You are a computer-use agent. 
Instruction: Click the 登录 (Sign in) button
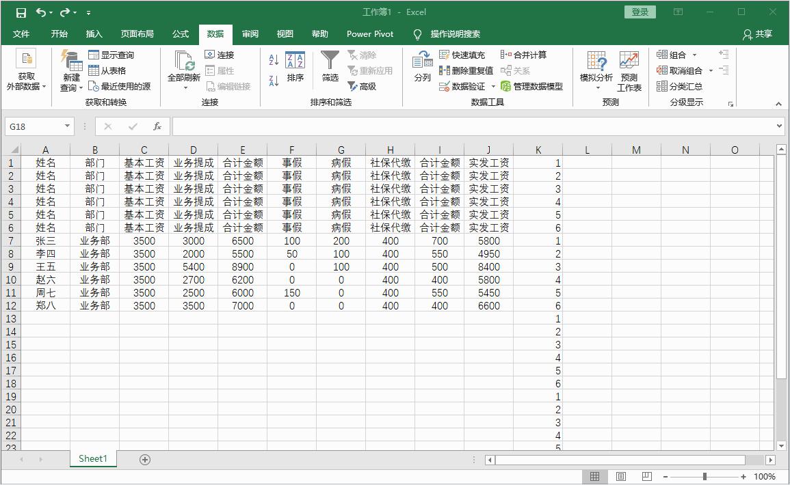(x=639, y=12)
